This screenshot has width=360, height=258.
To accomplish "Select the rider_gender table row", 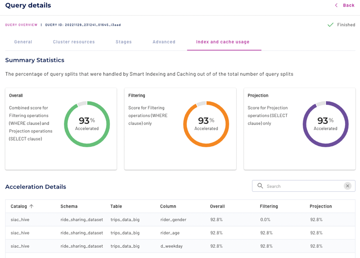I will point(173,220).
